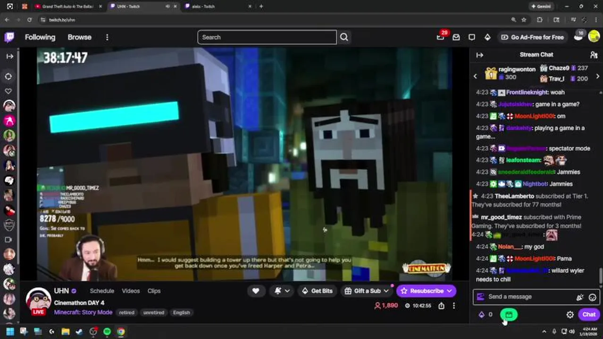
Task: Click username Frontlineknight in chat
Action: tap(527, 92)
